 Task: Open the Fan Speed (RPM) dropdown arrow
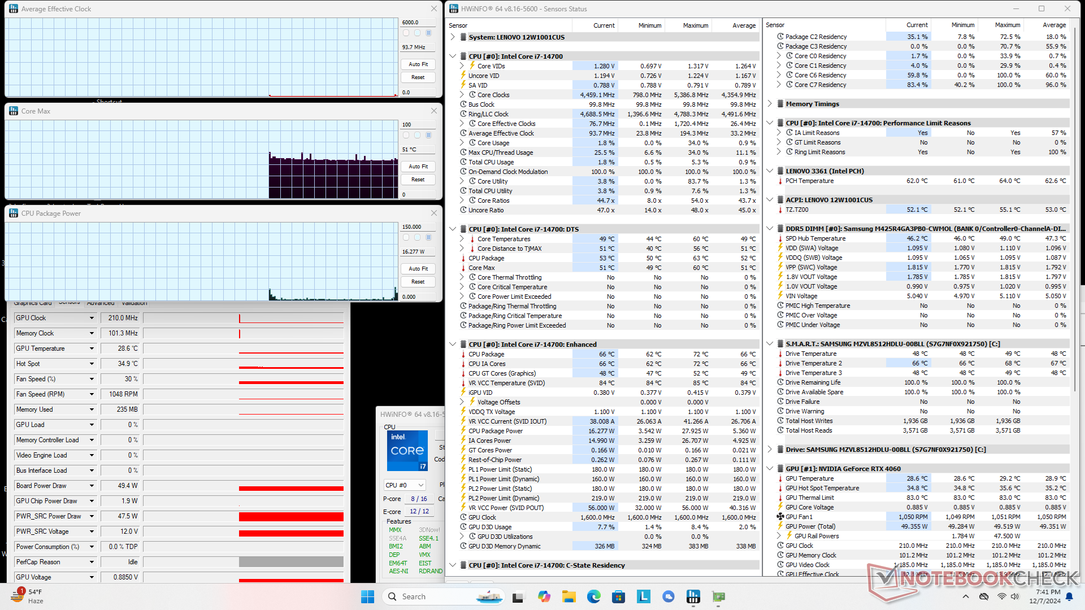click(92, 394)
